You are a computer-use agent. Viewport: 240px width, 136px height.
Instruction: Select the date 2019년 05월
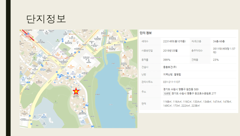click(170, 50)
